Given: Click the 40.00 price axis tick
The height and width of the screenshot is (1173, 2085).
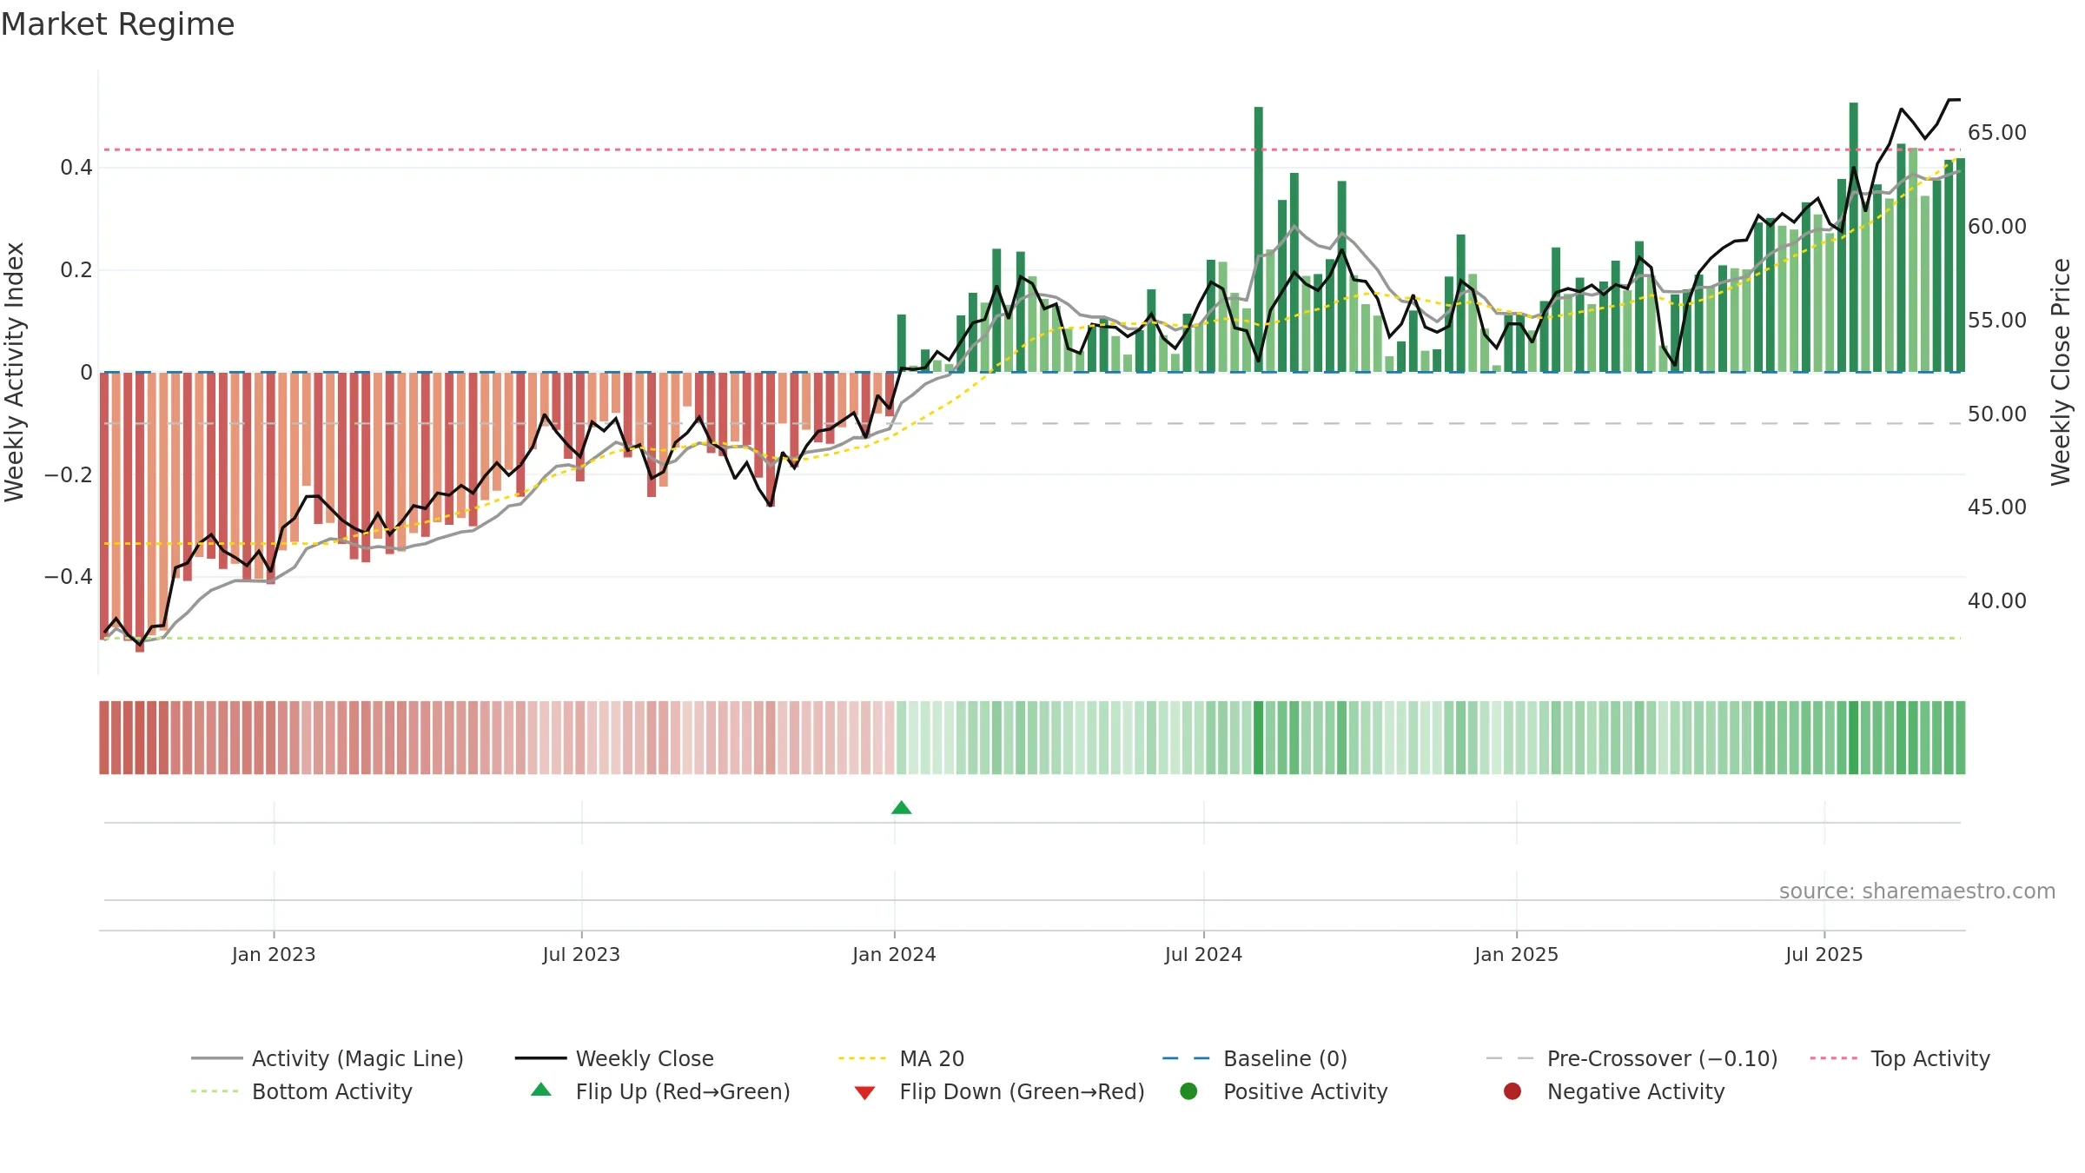Looking at the screenshot, I should tap(1996, 601).
